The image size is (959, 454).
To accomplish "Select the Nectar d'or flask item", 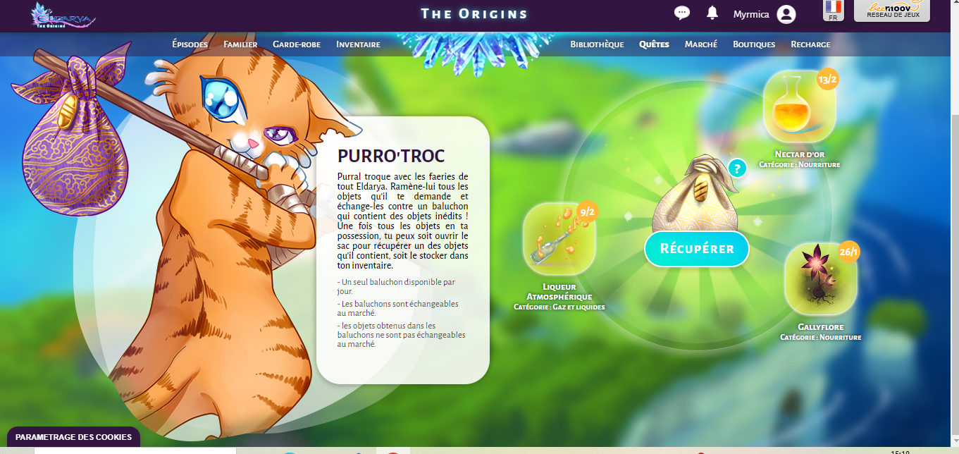I will [x=799, y=106].
